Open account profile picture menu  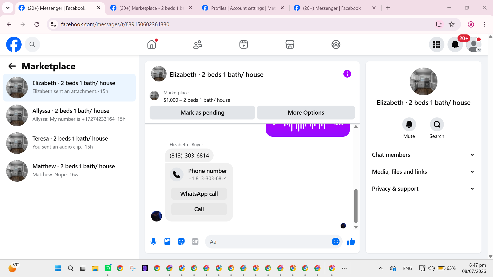474,44
